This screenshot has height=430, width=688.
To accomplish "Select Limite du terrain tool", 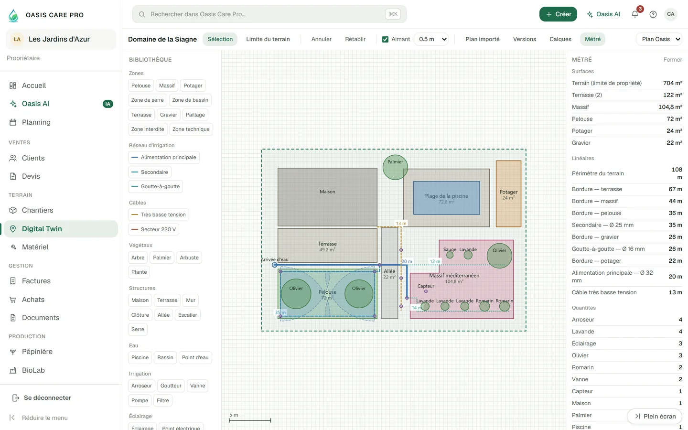I will [268, 39].
